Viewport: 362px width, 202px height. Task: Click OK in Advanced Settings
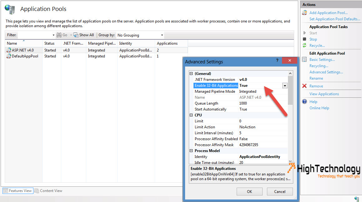[249, 192]
